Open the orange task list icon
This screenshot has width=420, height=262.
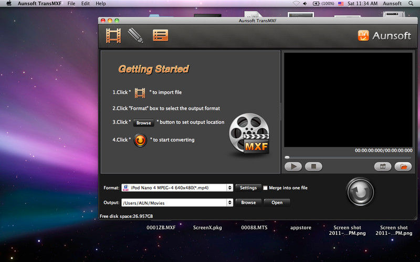(161, 35)
